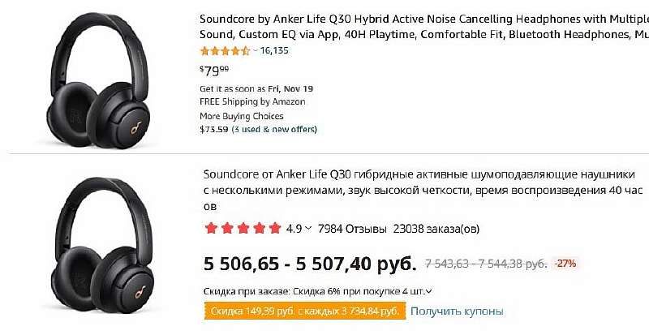Image resolution: width=649 pixels, height=335 pixels.
Task: Click the crossed-out old price in rubles
Action: tap(484, 264)
